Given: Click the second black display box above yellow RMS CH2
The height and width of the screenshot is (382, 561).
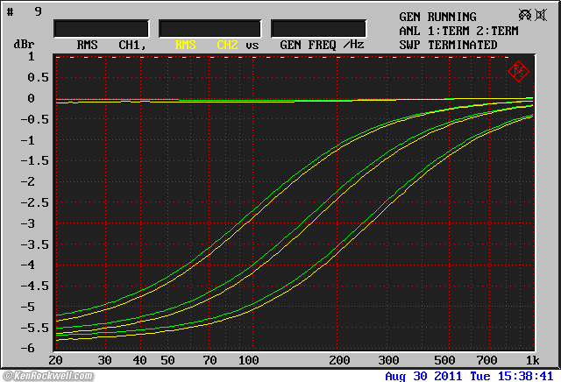Looking at the screenshot, I should pos(210,28).
